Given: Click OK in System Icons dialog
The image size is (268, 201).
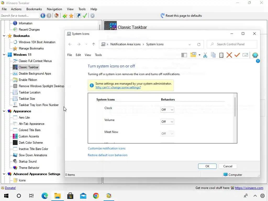Looking at the screenshot, I should pos(207,166).
